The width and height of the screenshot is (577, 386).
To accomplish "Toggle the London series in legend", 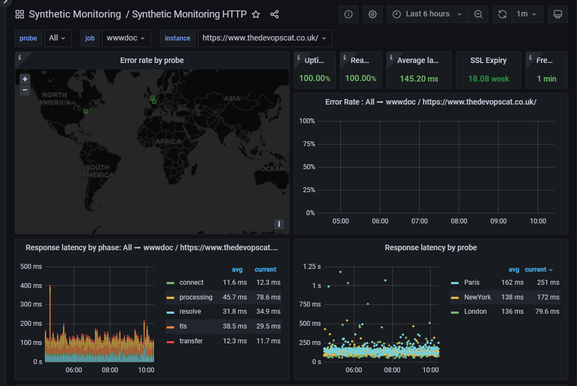I will coord(475,312).
